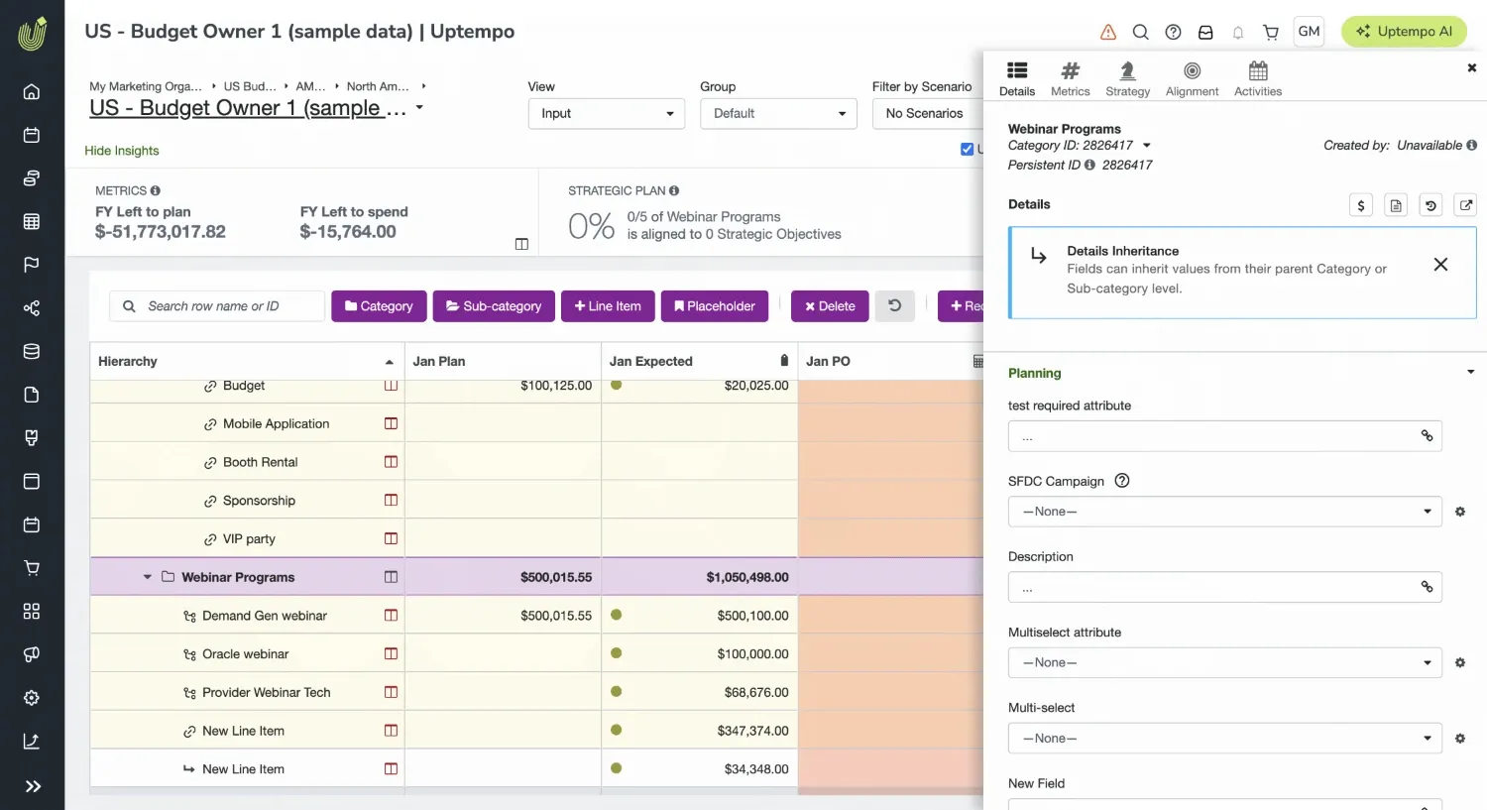1487x810 pixels.
Task: Click the Jan Expected lock icon
Action: (x=784, y=361)
